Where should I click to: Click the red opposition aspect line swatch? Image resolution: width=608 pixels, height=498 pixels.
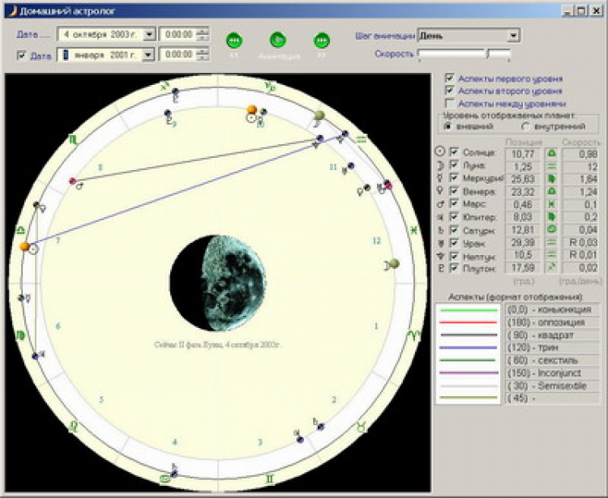[468, 322]
